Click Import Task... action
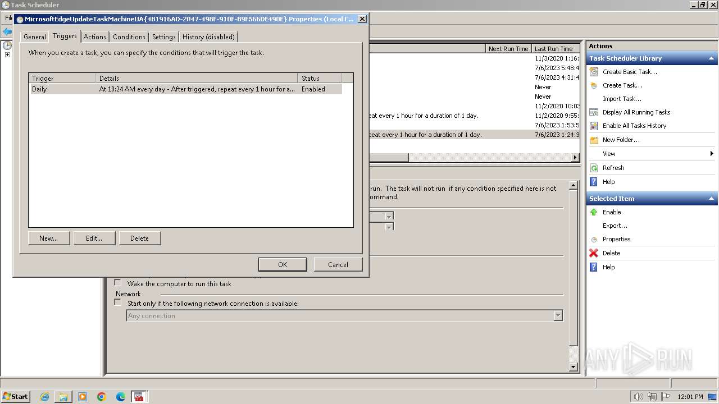Screen dimensions: 719x404 click(x=622, y=99)
